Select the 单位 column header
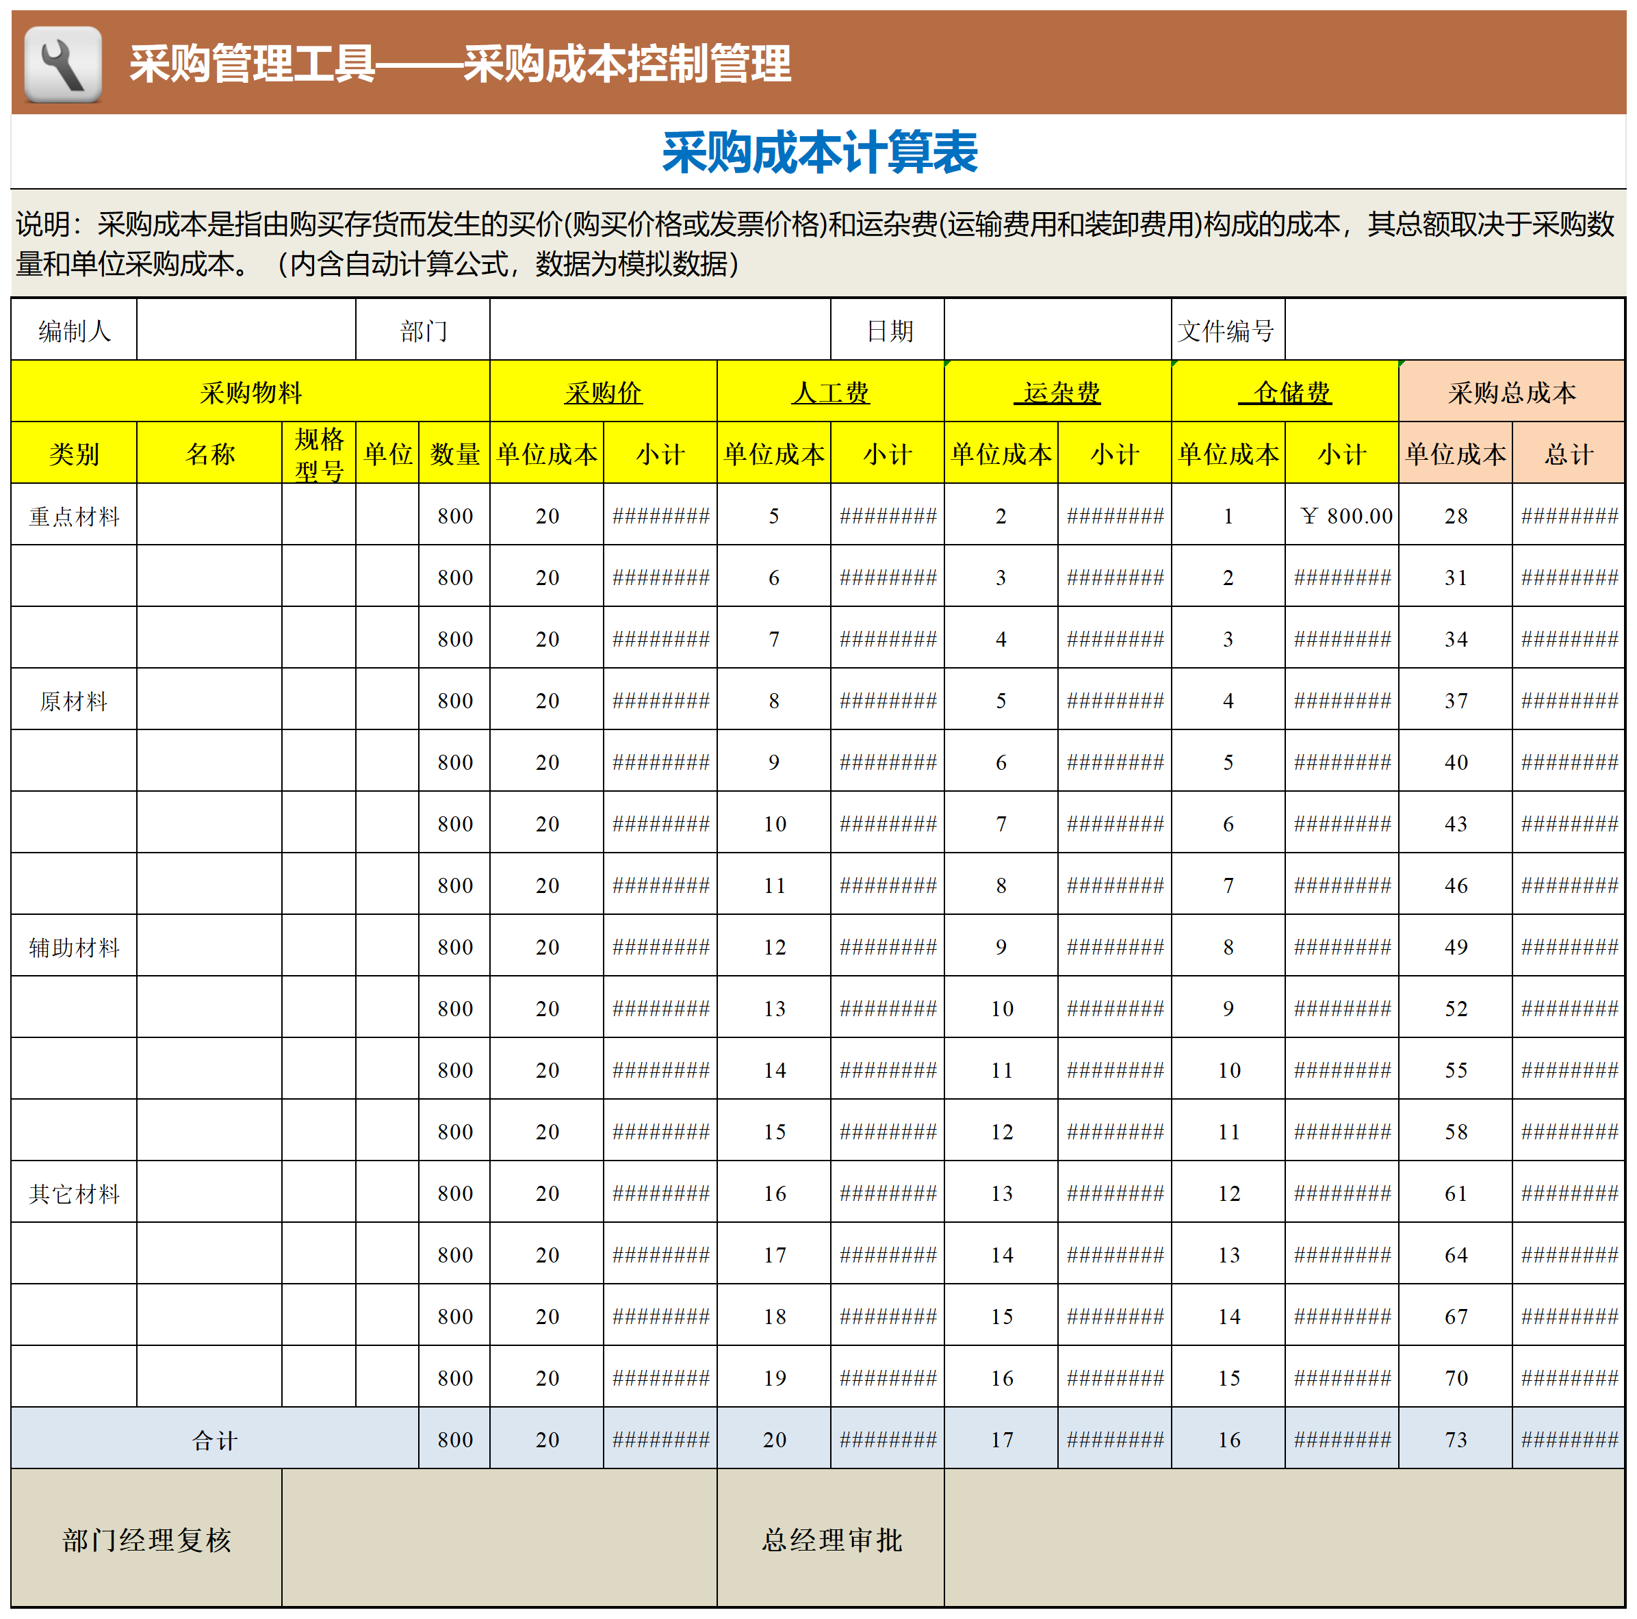Viewport: 1637px width, 1619px height. [x=387, y=453]
